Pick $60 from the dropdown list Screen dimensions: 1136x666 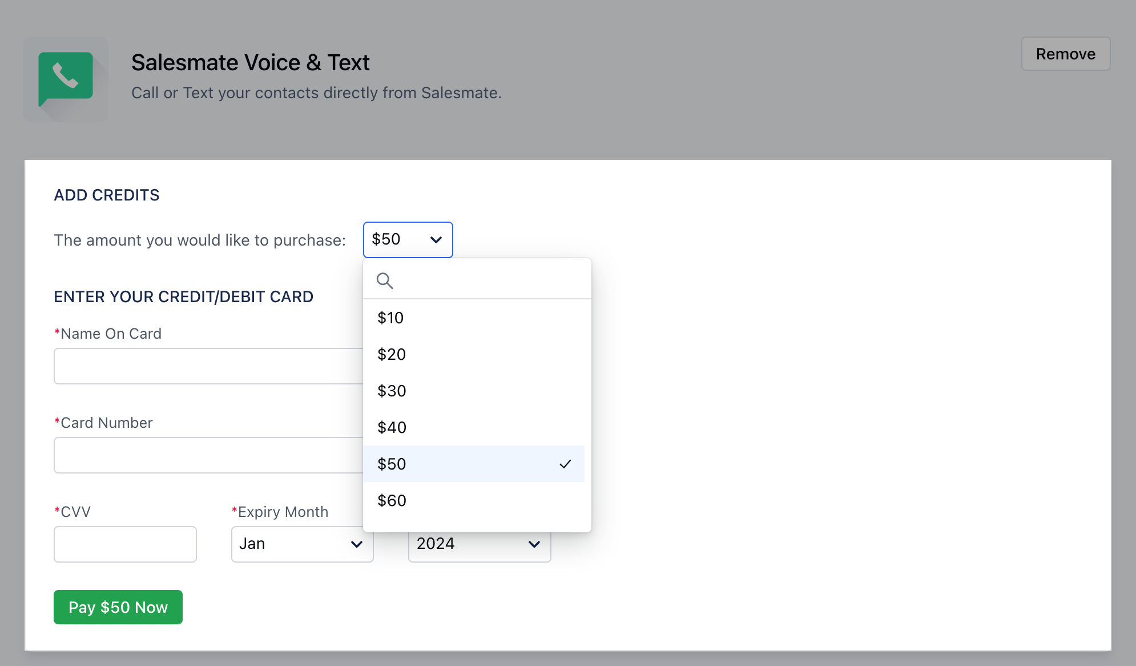[392, 500]
